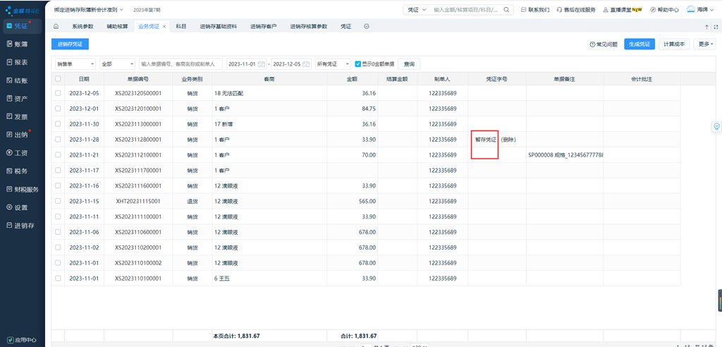Click 生成凭证 button

point(640,44)
